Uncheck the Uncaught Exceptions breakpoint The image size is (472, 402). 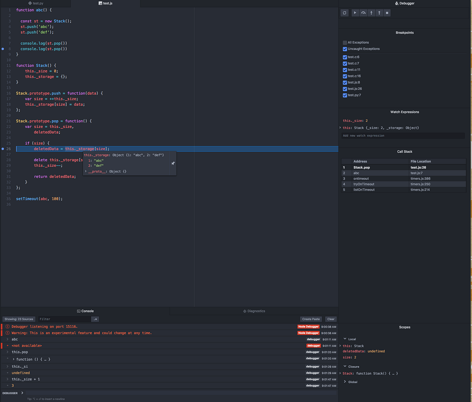[x=345, y=48]
